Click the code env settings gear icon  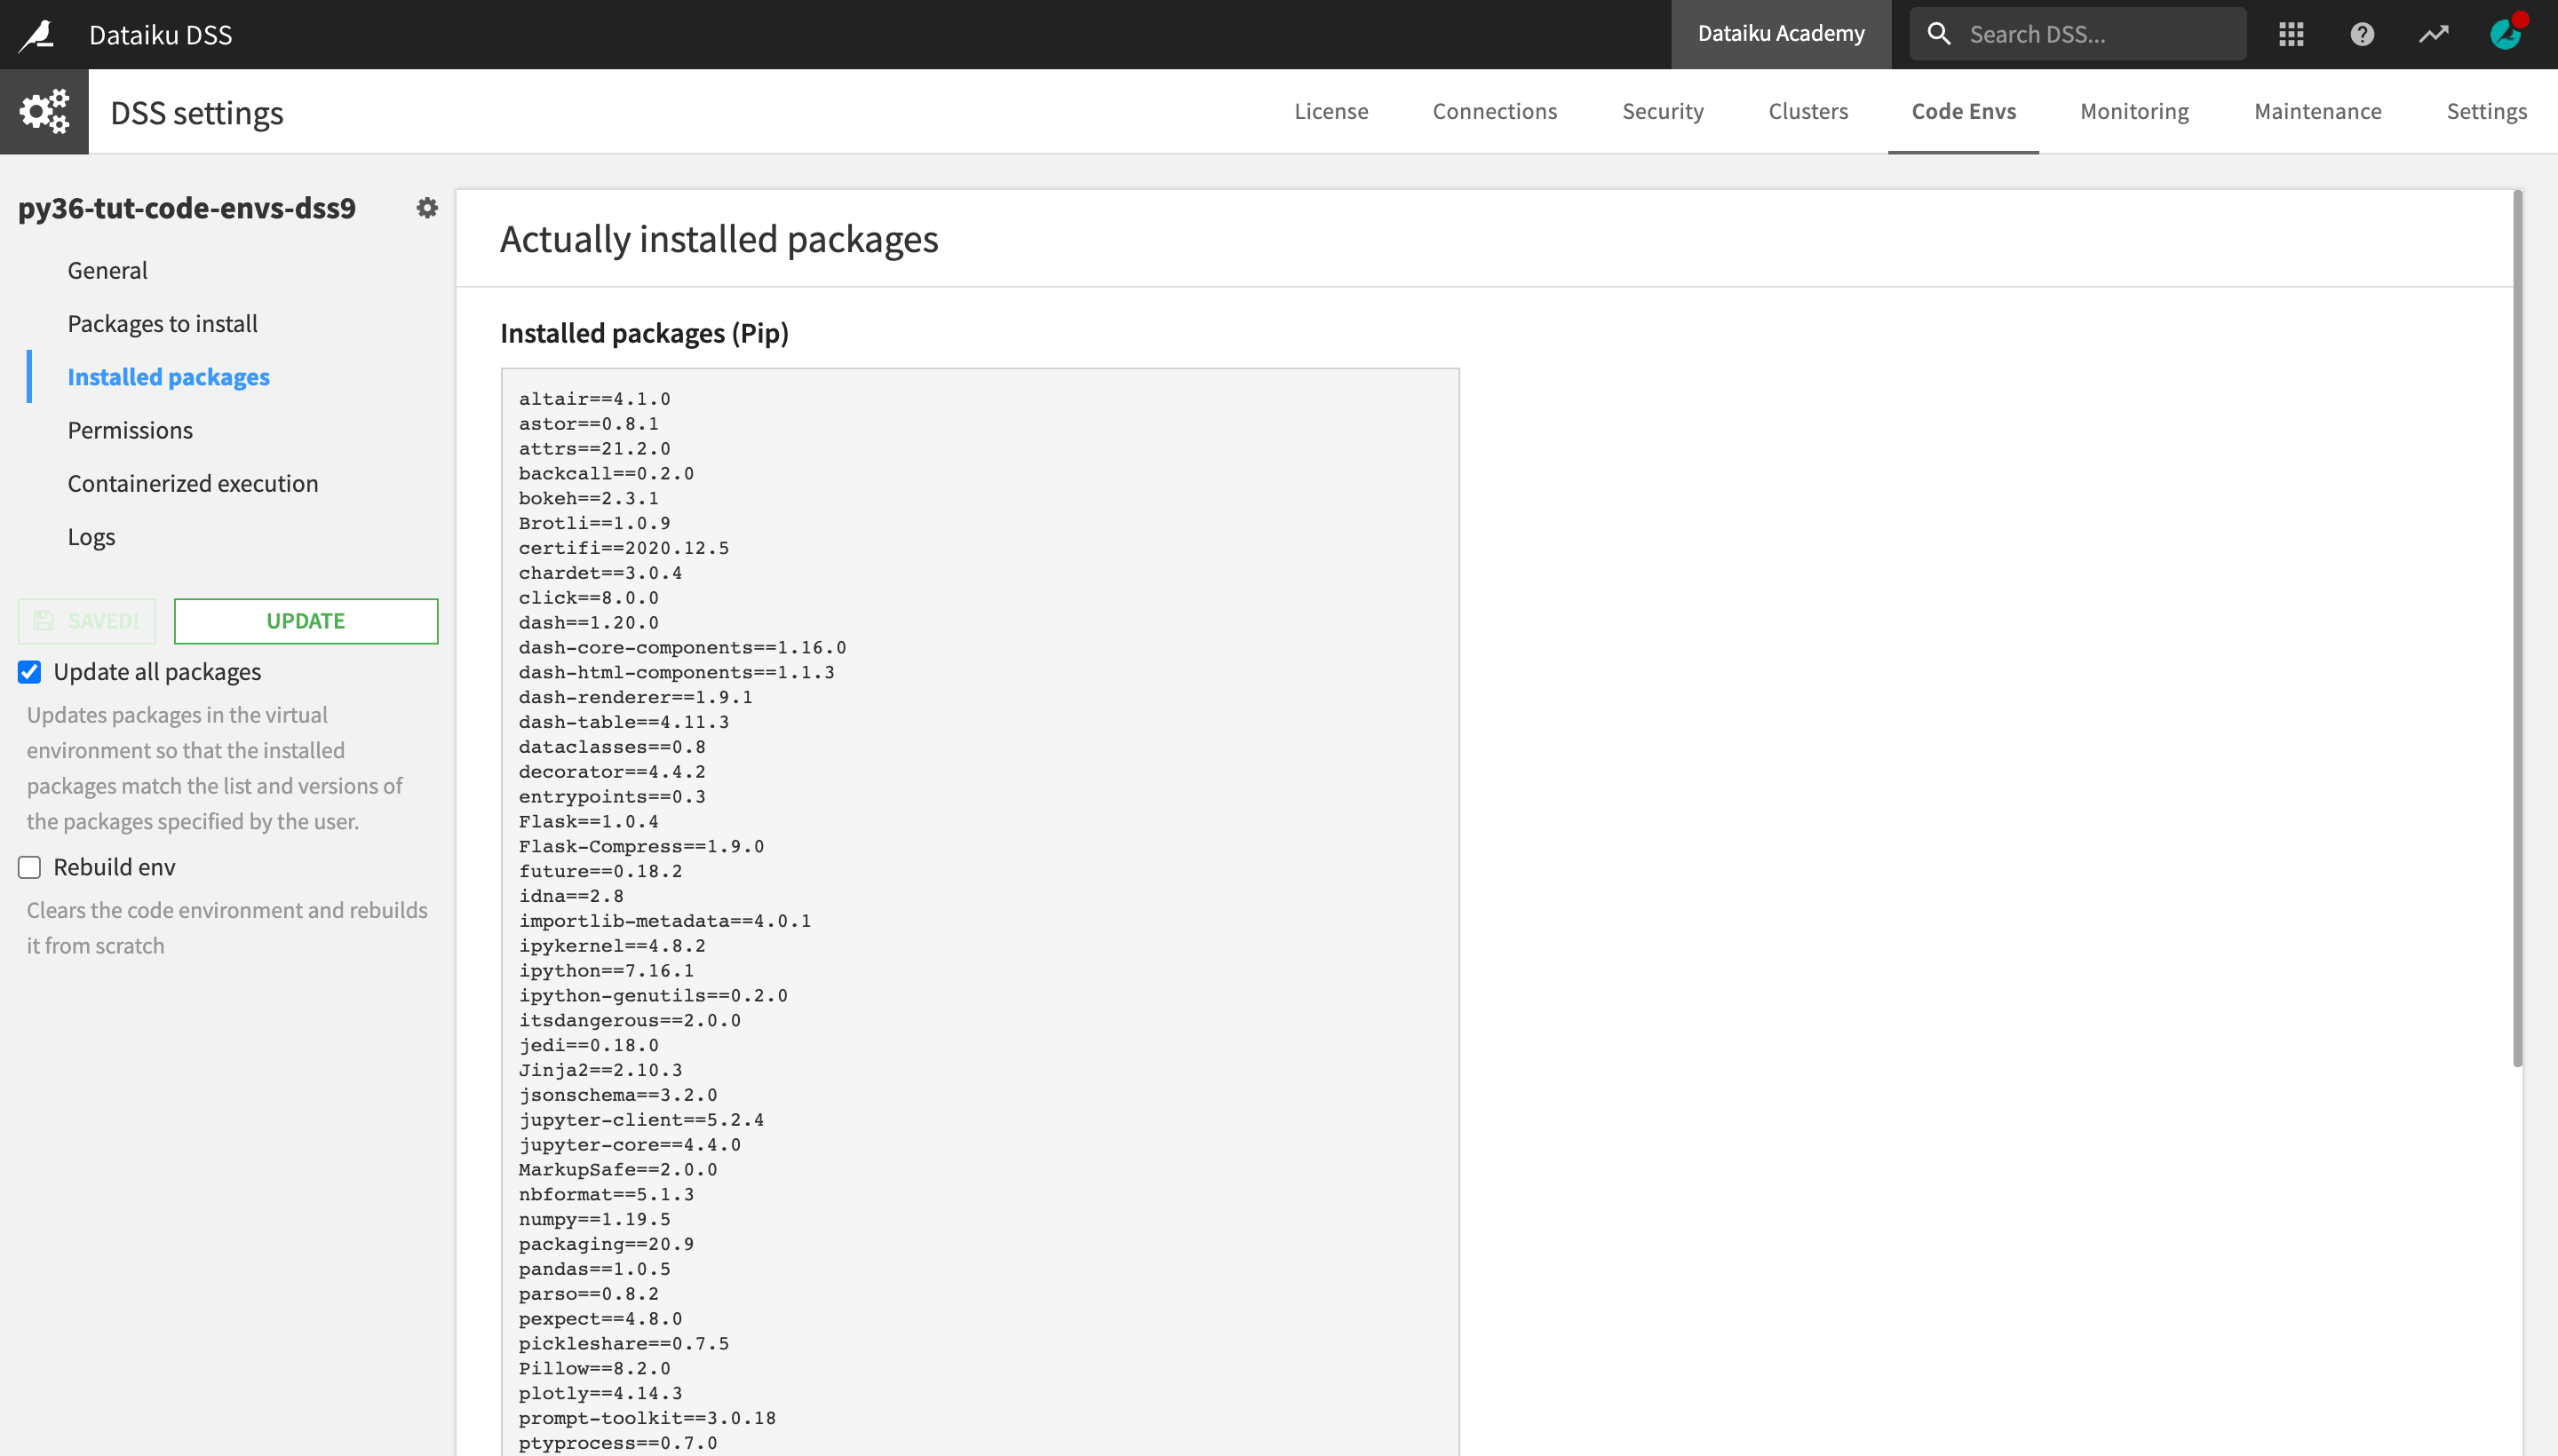coord(427,207)
